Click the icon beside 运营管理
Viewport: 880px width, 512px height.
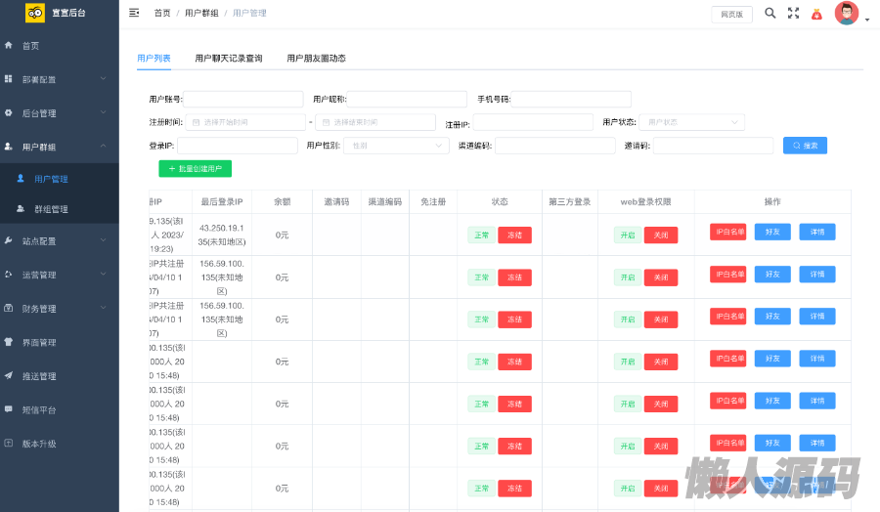pyautogui.click(x=9, y=275)
